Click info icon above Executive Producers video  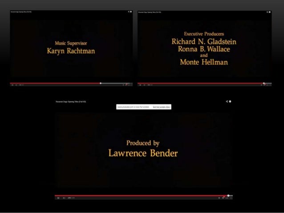tap(270, 12)
